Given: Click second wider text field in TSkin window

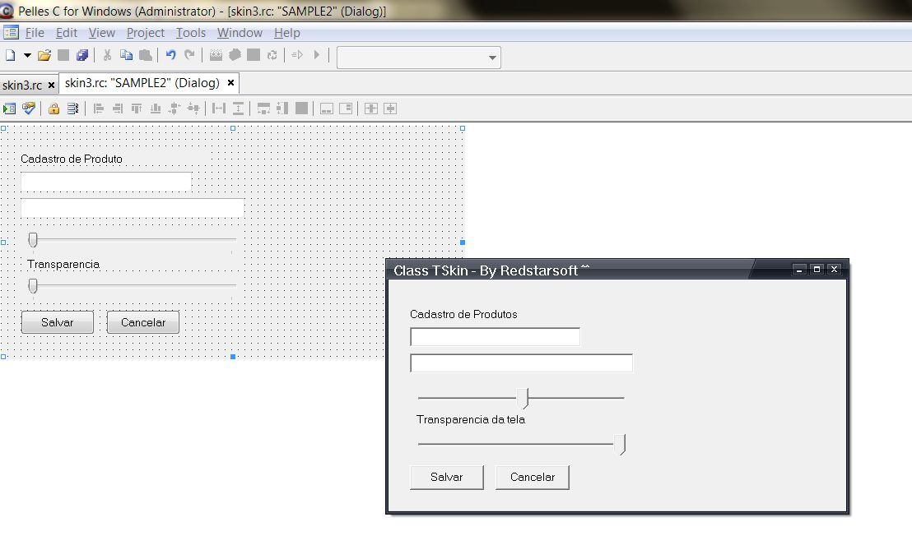Looking at the screenshot, I should click(x=521, y=363).
